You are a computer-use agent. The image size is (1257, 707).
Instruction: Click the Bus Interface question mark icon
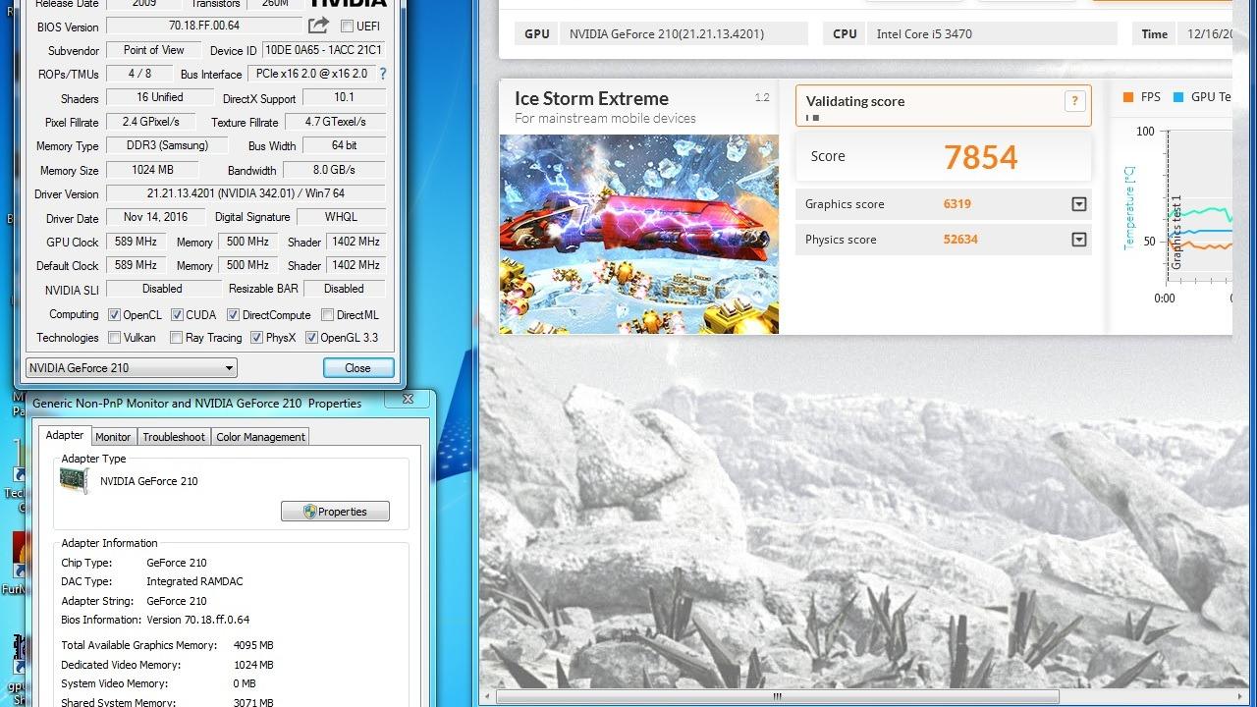(383, 74)
